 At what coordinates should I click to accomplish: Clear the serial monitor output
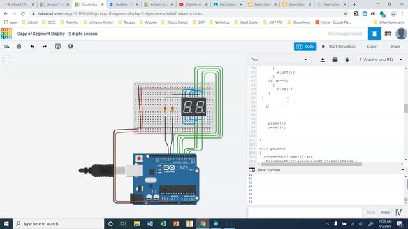385,212
